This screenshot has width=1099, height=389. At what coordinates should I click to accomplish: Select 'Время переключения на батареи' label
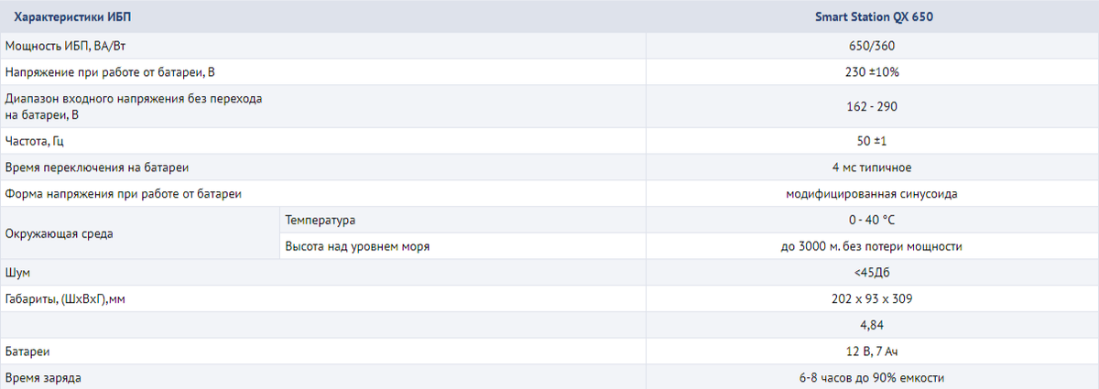click(x=97, y=167)
